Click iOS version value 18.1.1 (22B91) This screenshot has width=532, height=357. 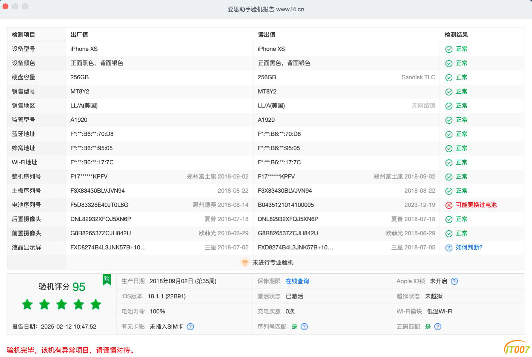(x=166, y=297)
